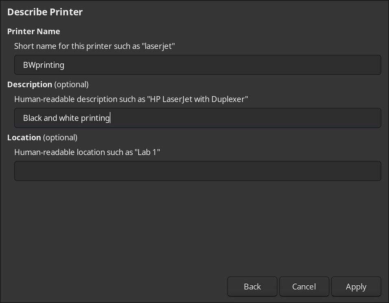This screenshot has width=389, height=303.
Task: Activate Apply to confirm the printer description
Action: pyautogui.click(x=356, y=286)
